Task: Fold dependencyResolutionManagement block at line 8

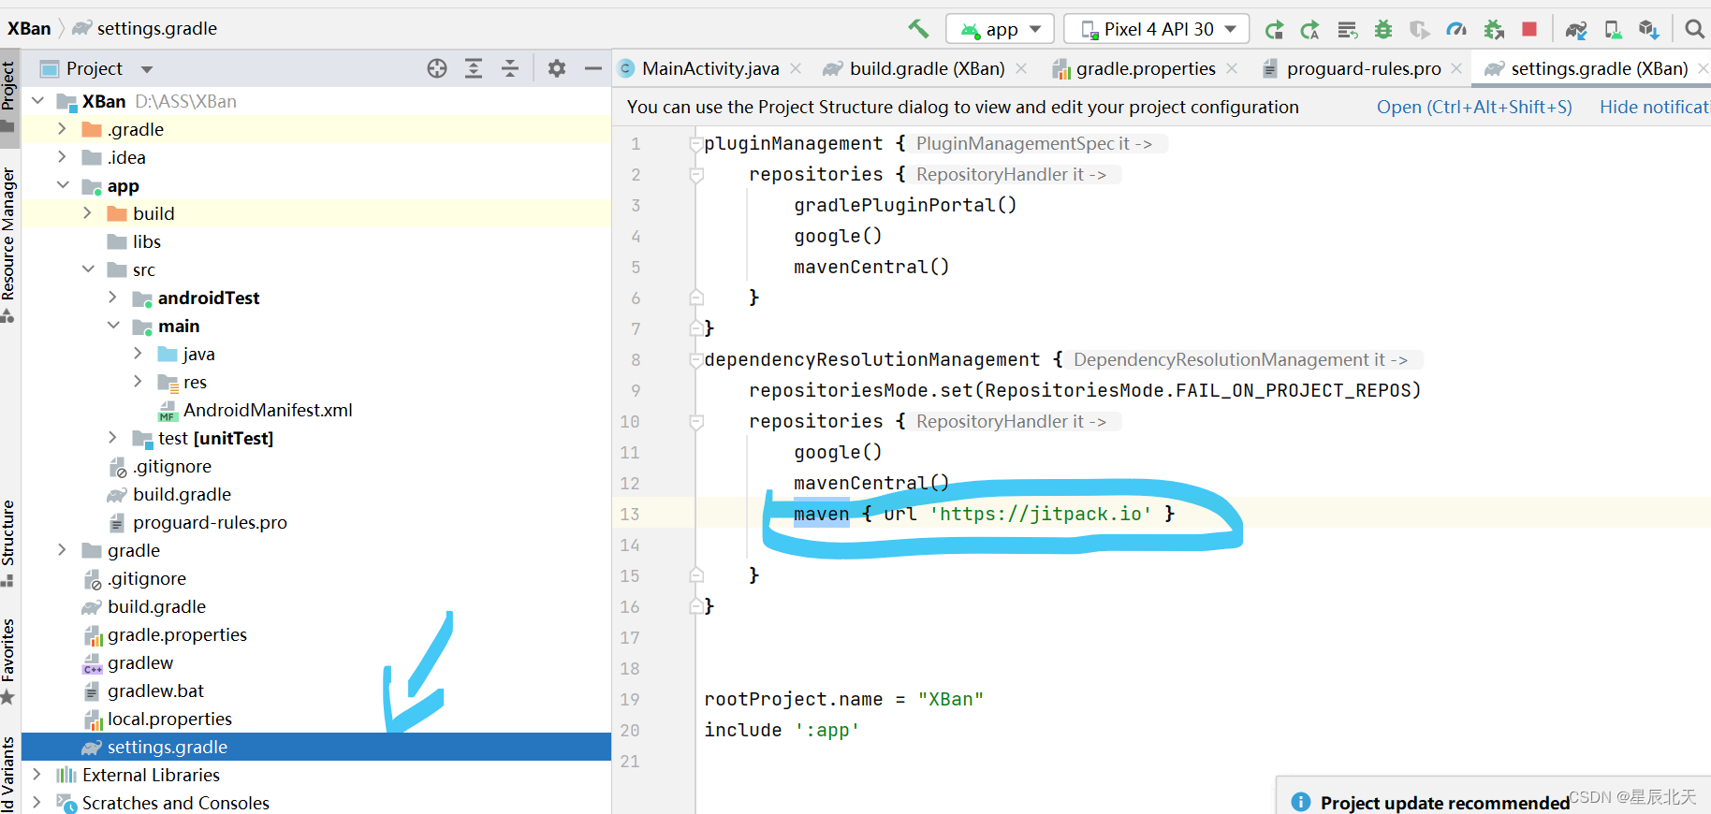Action: (696, 360)
